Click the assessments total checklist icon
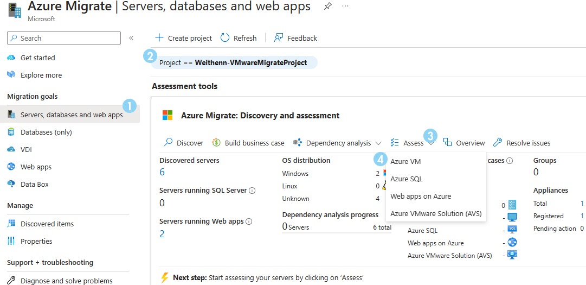The image size is (586, 285). pos(512,205)
